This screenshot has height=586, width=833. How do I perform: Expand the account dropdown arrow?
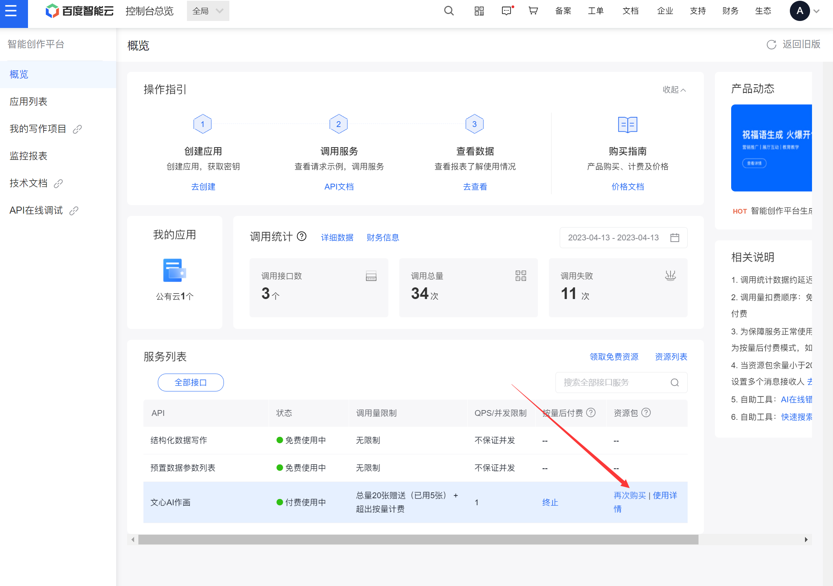click(x=817, y=11)
